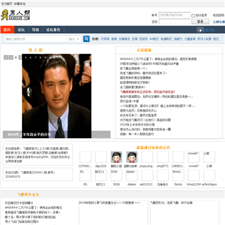Click member name 陈文11 below avatar
This screenshot has height=225, width=225.
tap(101, 184)
